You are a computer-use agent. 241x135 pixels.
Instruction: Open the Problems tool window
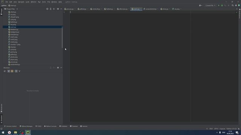click(x=63, y=126)
